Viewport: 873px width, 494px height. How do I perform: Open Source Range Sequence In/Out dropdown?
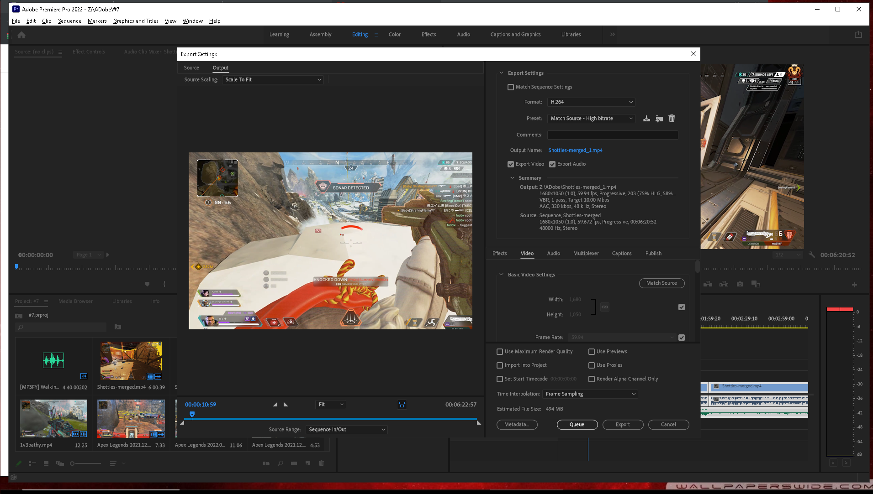pyautogui.click(x=347, y=430)
